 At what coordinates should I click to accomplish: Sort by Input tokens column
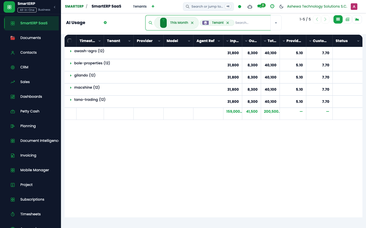[x=233, y=41]
